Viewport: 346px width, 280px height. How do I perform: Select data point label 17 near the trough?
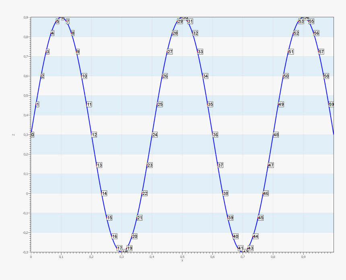coord(119,248)
